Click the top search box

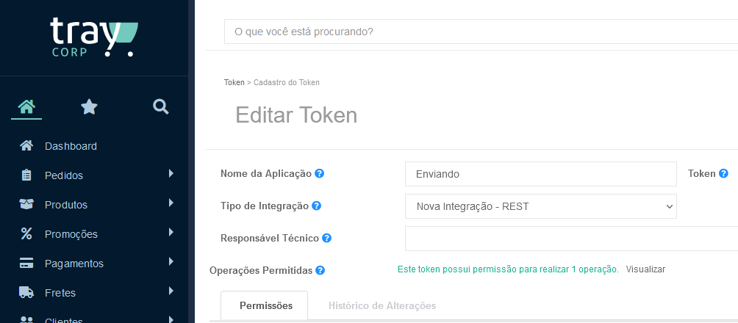click(x=481, y=32)
